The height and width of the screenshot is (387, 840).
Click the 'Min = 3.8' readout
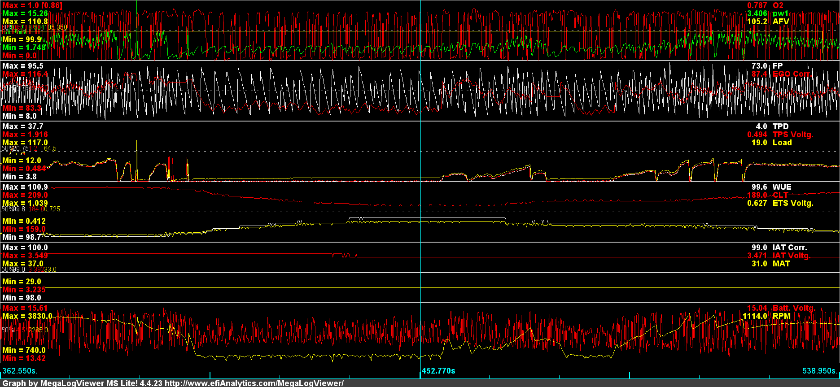tap(19, 177)
